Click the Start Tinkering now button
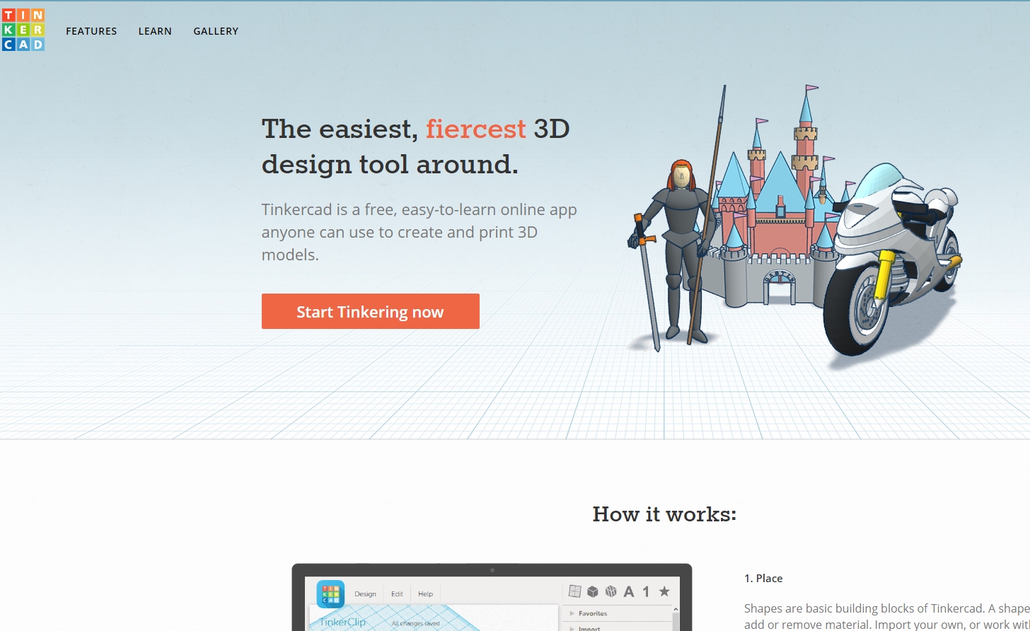 pos(371,311)
